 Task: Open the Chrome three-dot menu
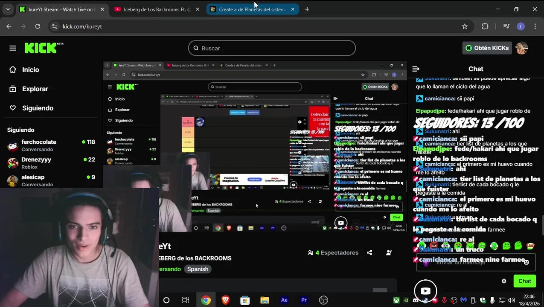tap(535, 26)
